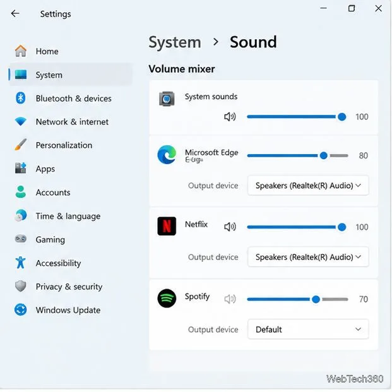Viewport: 392px width, 392px height.
Task: Click the Netflix app label
Action: pyautogui.click(x=196, y=224)
